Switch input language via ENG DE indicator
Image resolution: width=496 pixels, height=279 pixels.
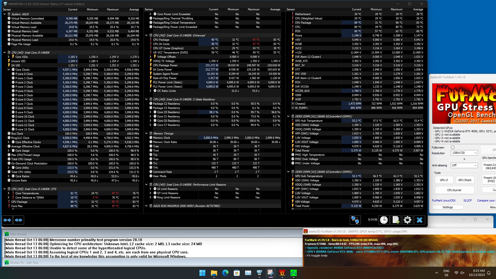click(446, 273)
